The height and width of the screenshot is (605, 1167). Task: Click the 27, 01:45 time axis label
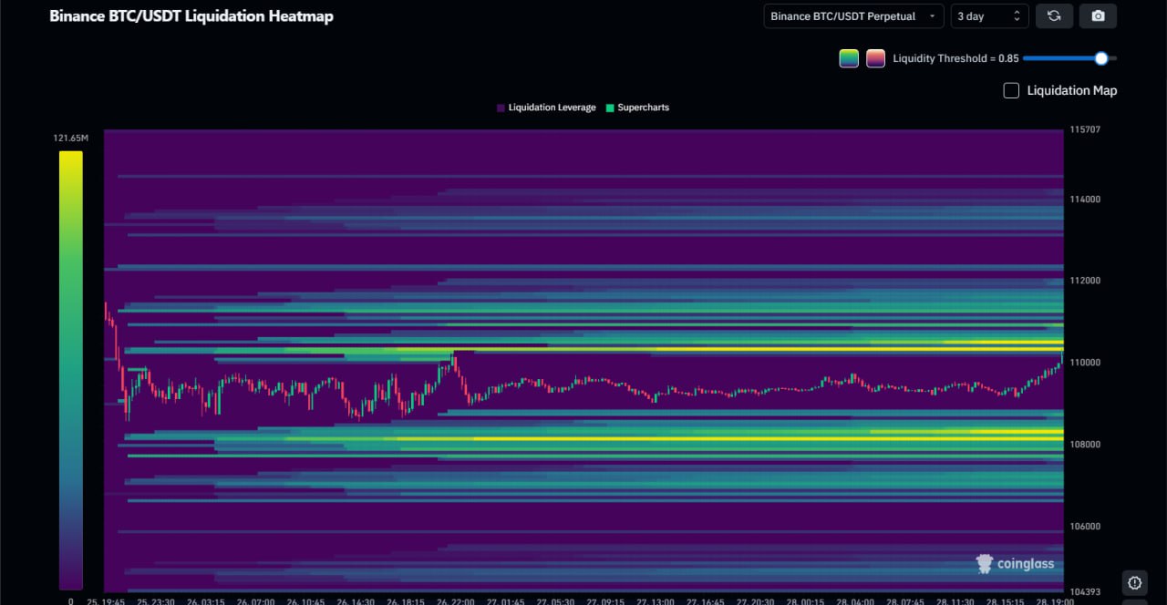(506, 601)
